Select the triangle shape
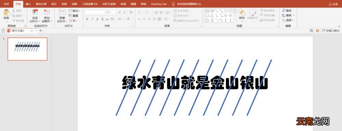 pos(212,16)
